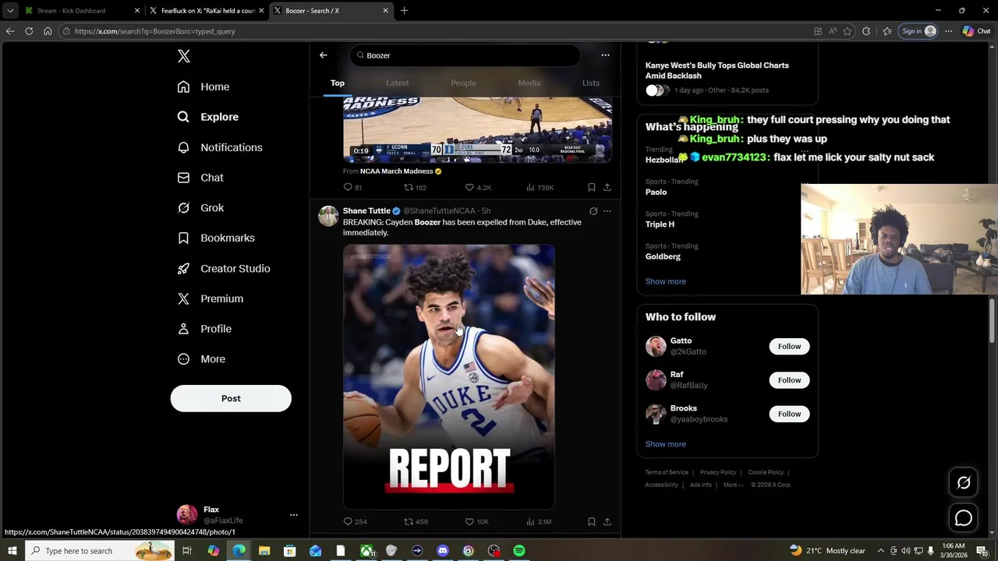The image size is (998, 561).
Task: Open Grok from the sidebar
Action: click(x=200, y=208)
